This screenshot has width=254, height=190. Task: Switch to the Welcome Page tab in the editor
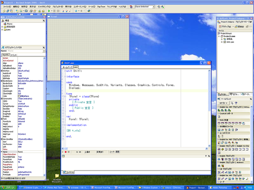(x=67, y=67)
